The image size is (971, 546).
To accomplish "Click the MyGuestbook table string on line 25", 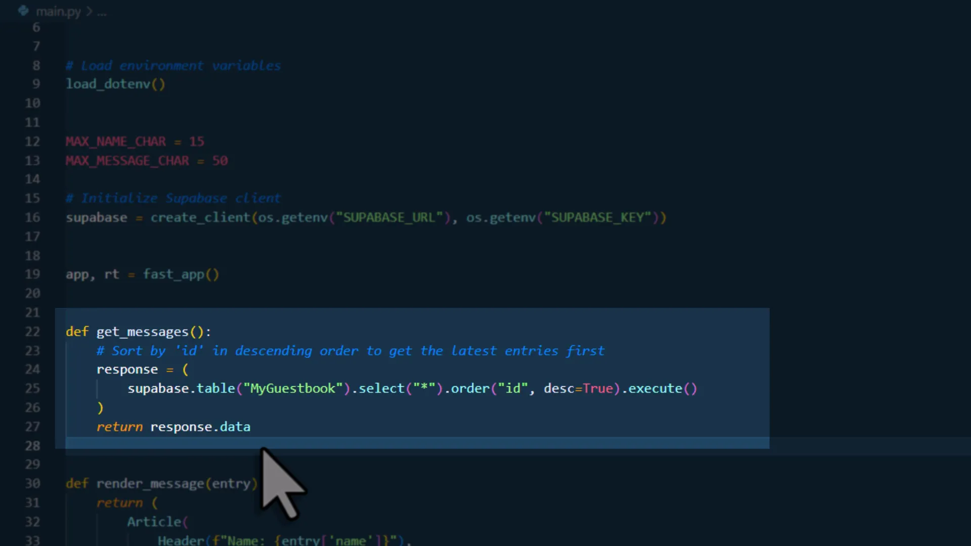I will coord(292,388).
